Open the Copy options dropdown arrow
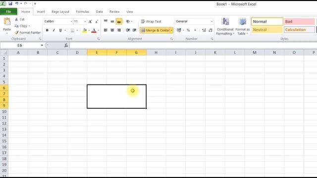 [x=29, y=26]
